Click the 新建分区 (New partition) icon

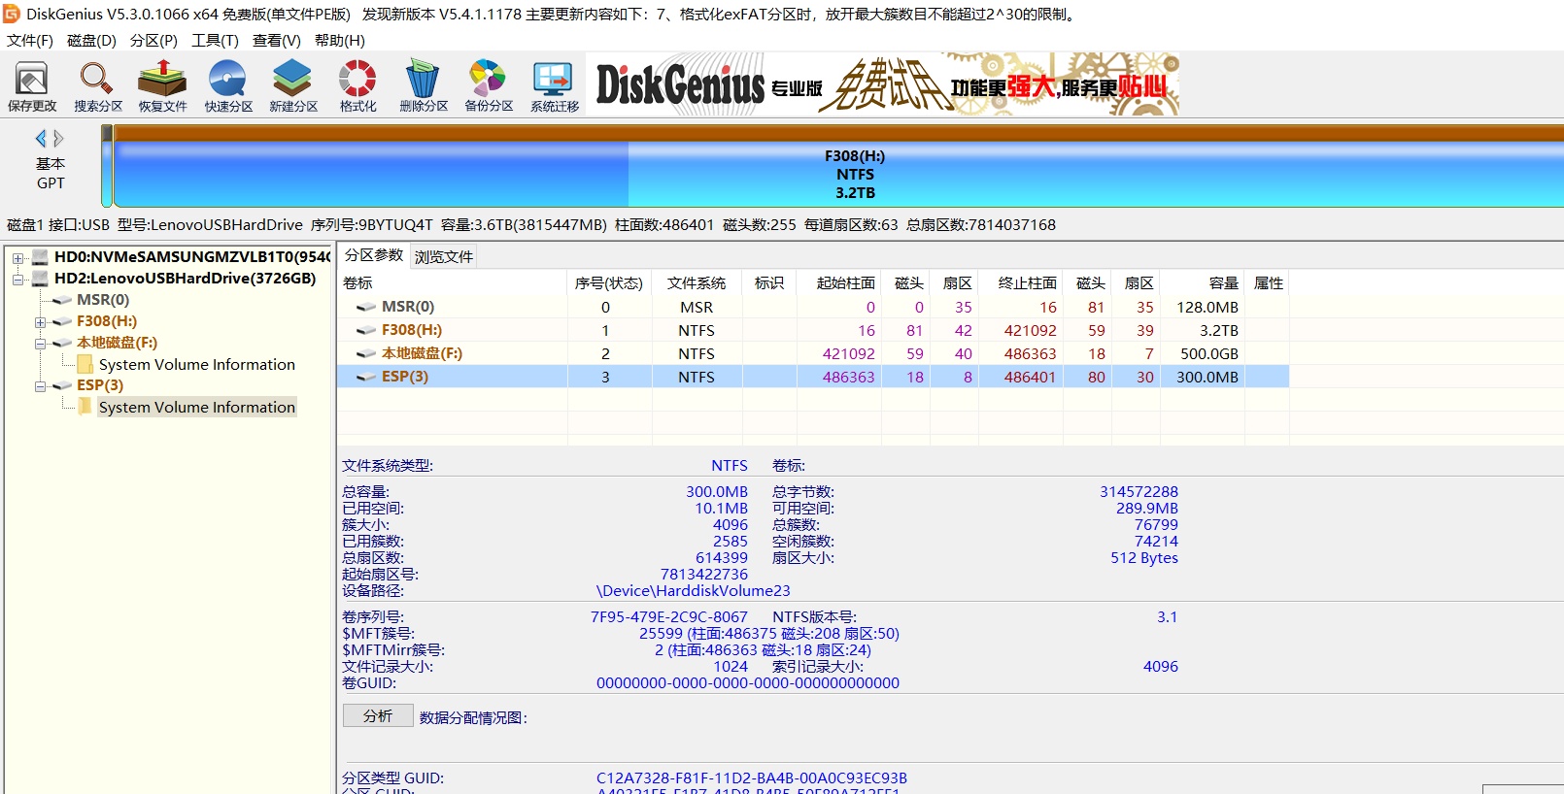pos(293,85)
